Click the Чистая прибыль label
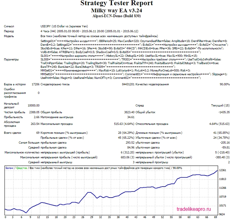This screenshot has width=233, height=220. 14,112
